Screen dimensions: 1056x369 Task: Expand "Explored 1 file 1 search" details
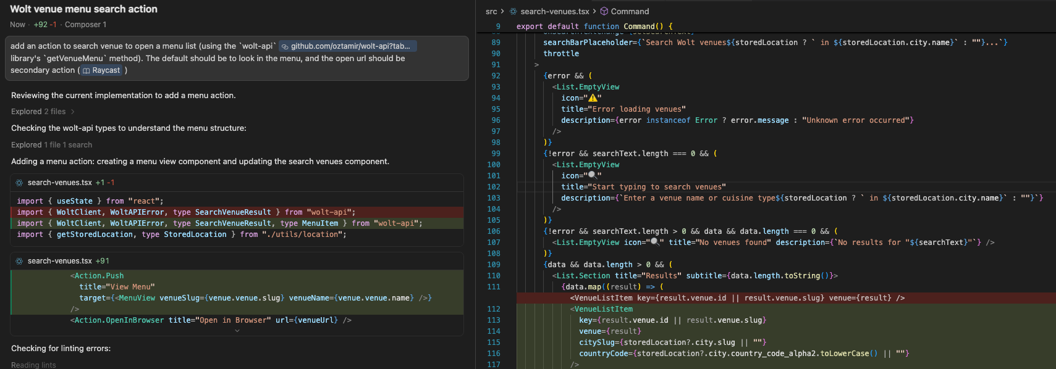tap(51, 145)
